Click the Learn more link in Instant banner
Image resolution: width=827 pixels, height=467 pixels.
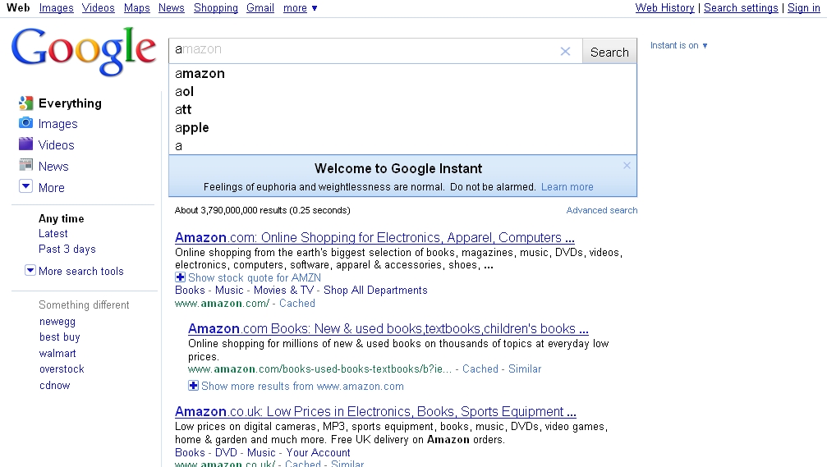567,187
